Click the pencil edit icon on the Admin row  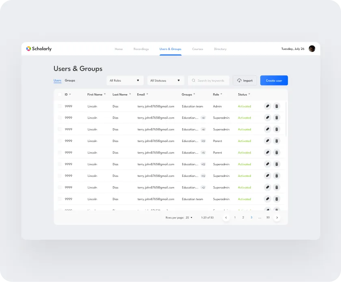(x=268, y=106)
